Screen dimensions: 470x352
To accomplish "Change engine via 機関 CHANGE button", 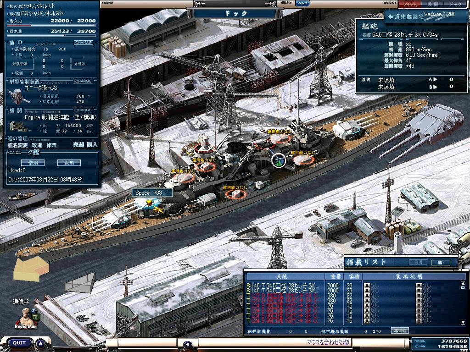I will point(84,110).
